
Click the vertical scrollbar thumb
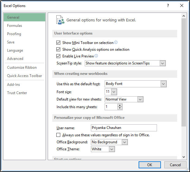pyautogui.click(x=184, y=72)
